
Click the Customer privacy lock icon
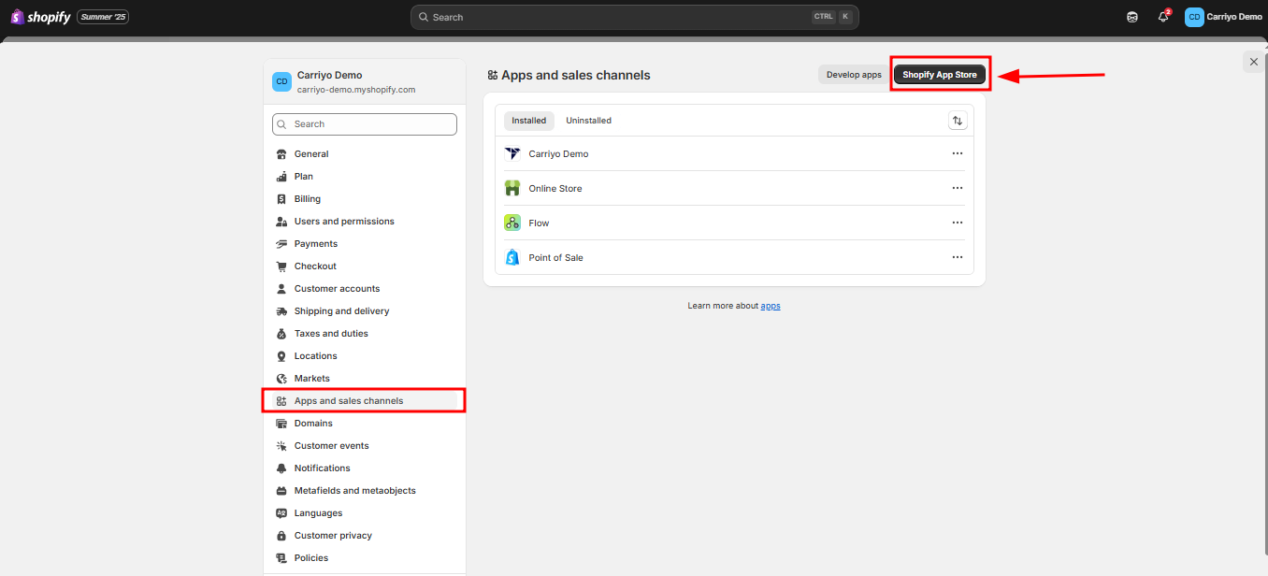tap(281, 536)
